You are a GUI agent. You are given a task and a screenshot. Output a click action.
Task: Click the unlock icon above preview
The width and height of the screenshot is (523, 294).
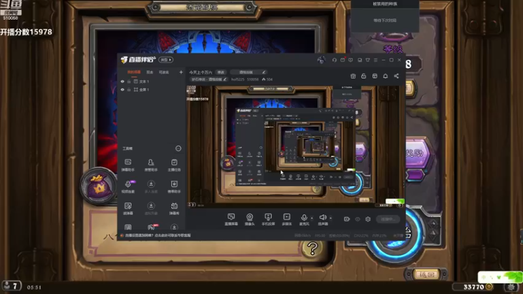363,76
